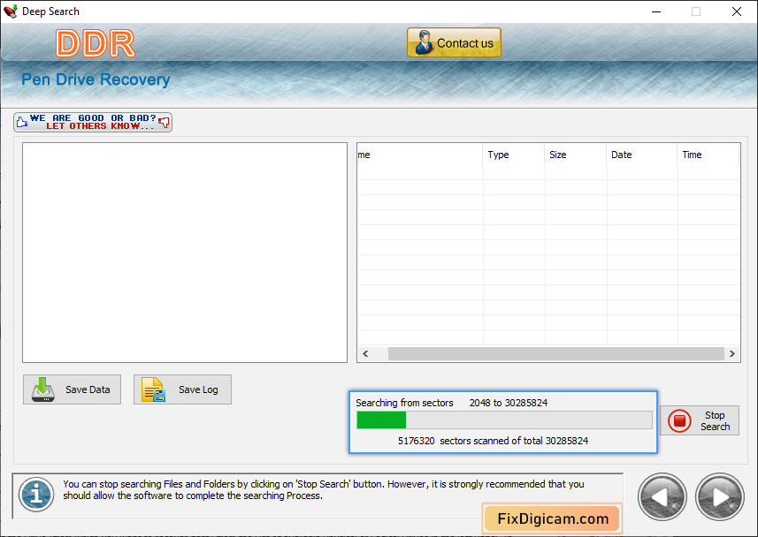
Task: Click the Save Data button
Action: (72, 390)
